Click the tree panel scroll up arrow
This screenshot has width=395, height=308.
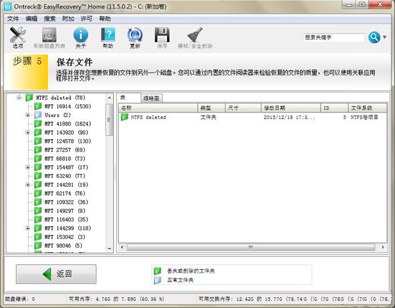coord(109,98)
